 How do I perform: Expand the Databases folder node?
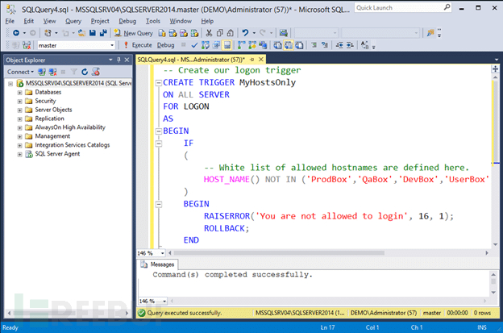pos(20,93)
